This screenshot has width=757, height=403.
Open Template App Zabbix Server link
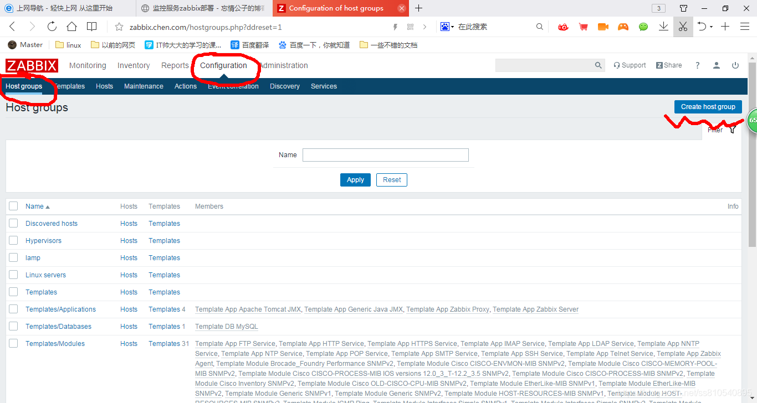coord(535,309)
